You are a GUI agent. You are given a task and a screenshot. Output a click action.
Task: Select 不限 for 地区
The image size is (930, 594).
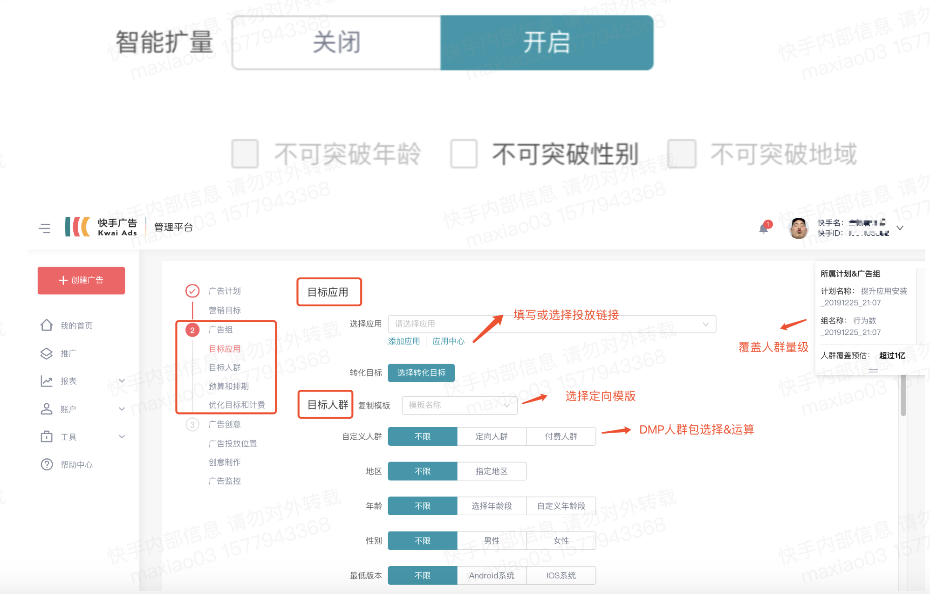pyautogui.click(x=423, y=471)
